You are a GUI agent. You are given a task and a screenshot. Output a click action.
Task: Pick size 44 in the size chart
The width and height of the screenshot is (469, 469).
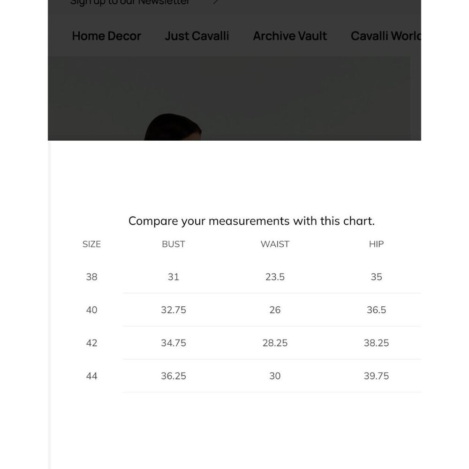(92, 376)
